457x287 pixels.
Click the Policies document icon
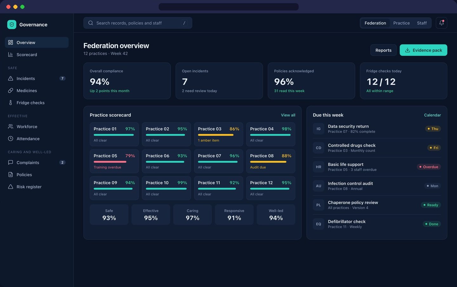click(x=10, y=175)
